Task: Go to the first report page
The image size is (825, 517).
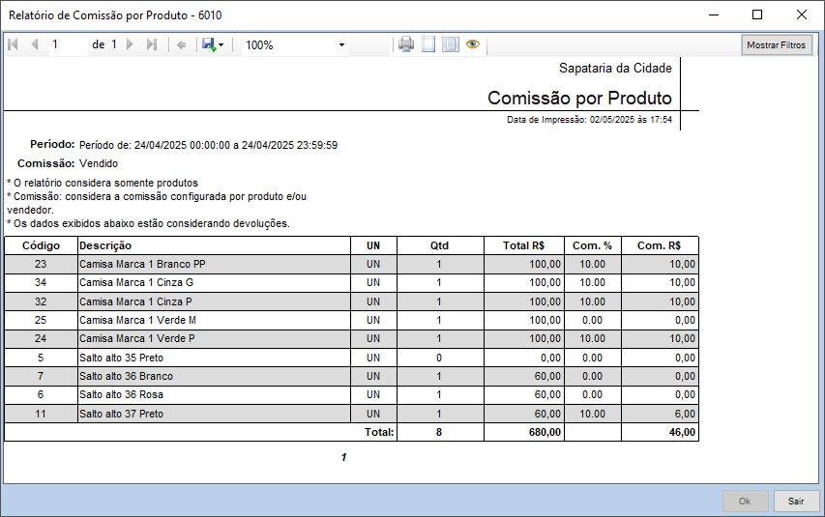Action: pos(14,45)
